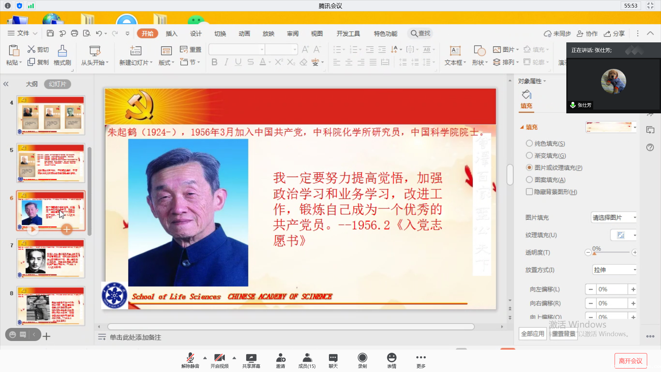661x372 pixels.
Task: Click the New Slide icon
Action: pos(136,51)
